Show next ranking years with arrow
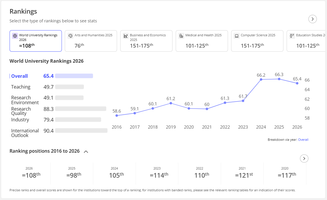 click(304, 158)
